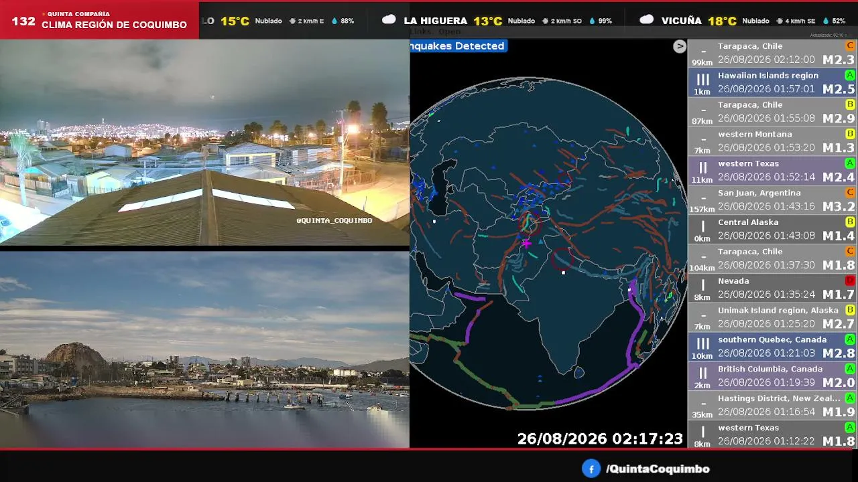Click the yellow B badge on western Montana row
The width and height of the screenshot is (858, 482).
click(850, 134)
